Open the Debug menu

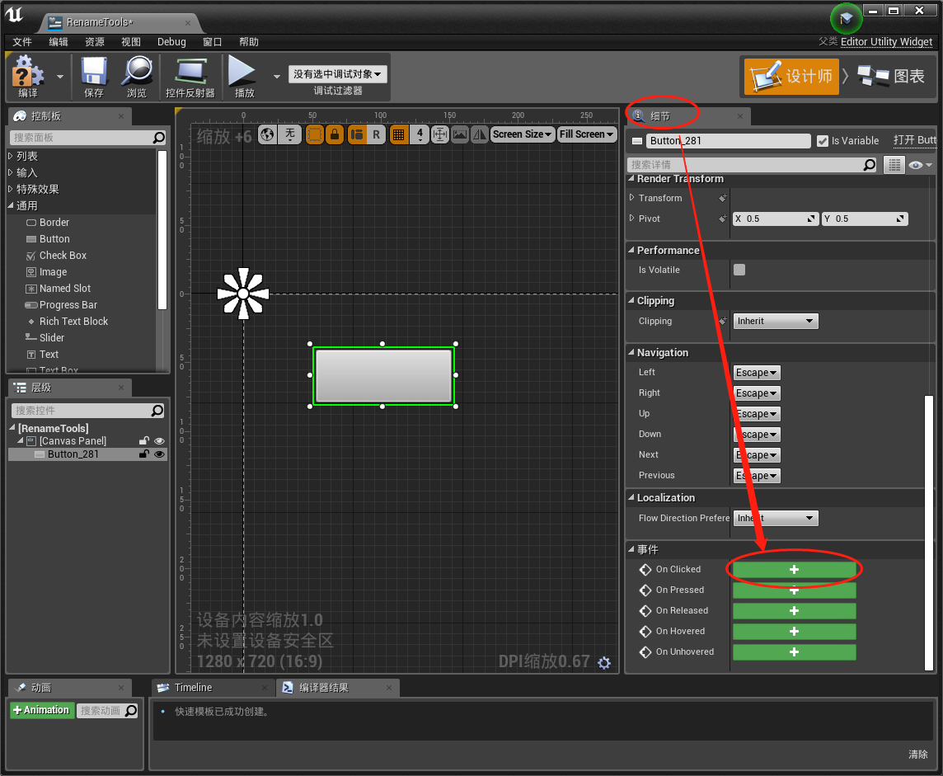point(171,41)
